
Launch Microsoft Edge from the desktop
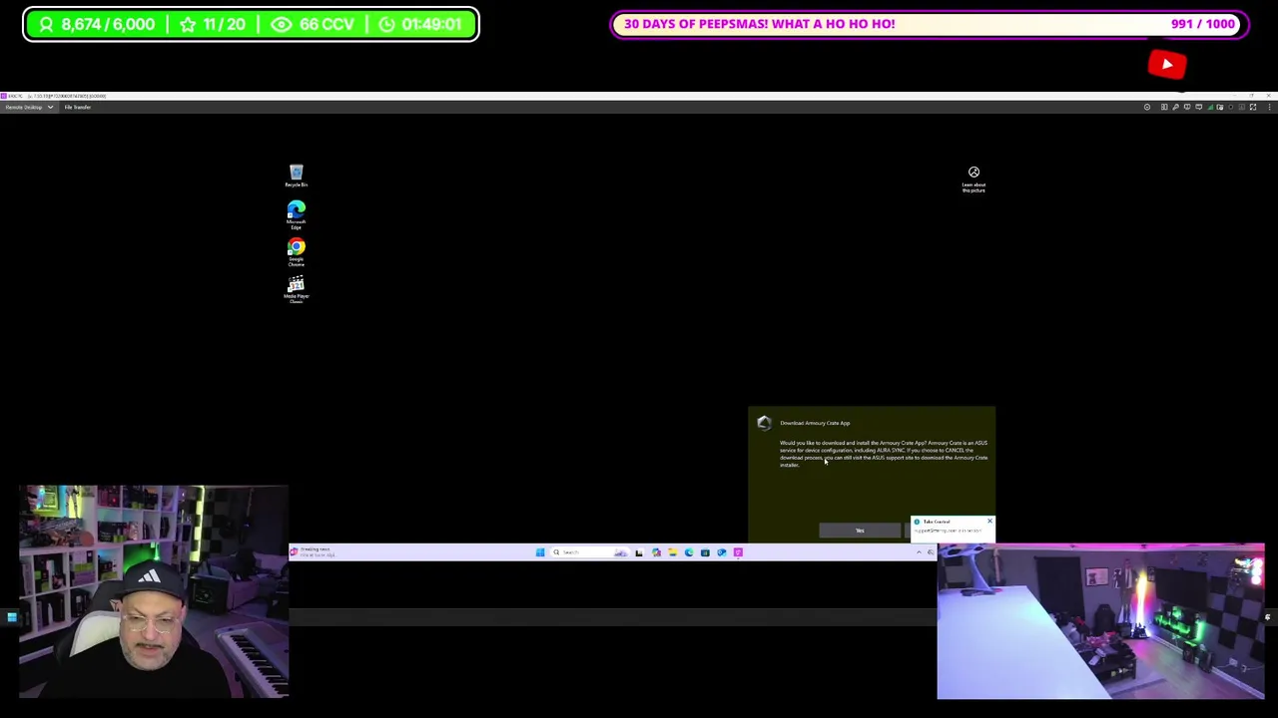[x=296, y=214]
